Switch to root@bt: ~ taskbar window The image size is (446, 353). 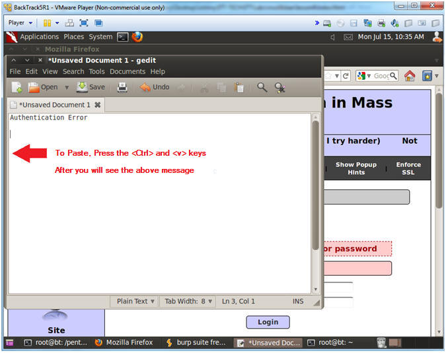click(x=330, y=343)
